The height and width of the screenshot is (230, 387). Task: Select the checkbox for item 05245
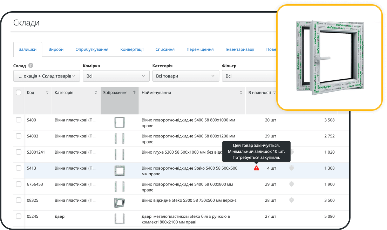pyautogui.click(x=19, y=216)
